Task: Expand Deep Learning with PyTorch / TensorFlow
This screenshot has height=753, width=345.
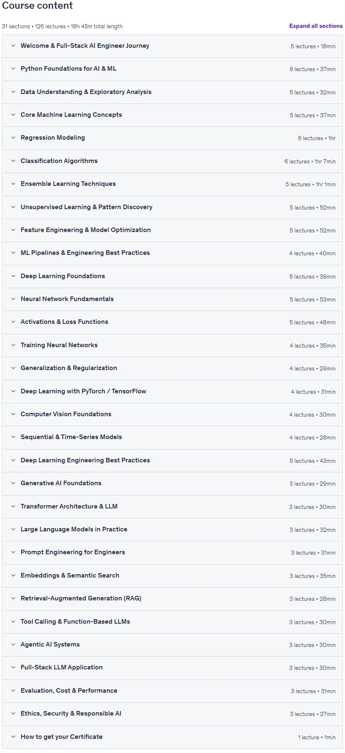Action: tap(172, 391)
